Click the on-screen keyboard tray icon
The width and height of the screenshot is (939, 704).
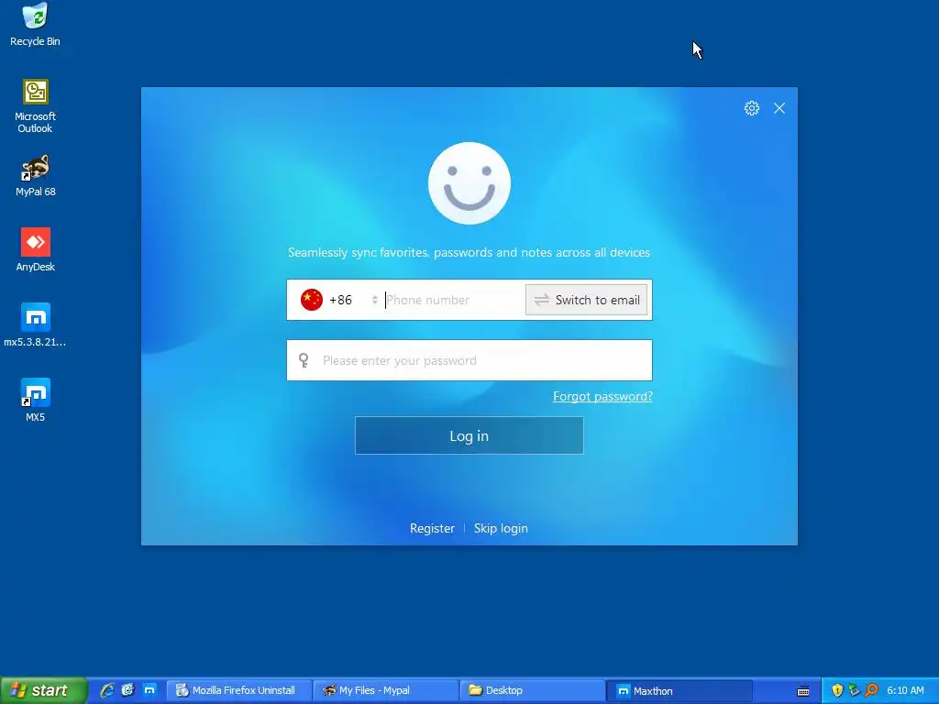click(x=803, y=691)
